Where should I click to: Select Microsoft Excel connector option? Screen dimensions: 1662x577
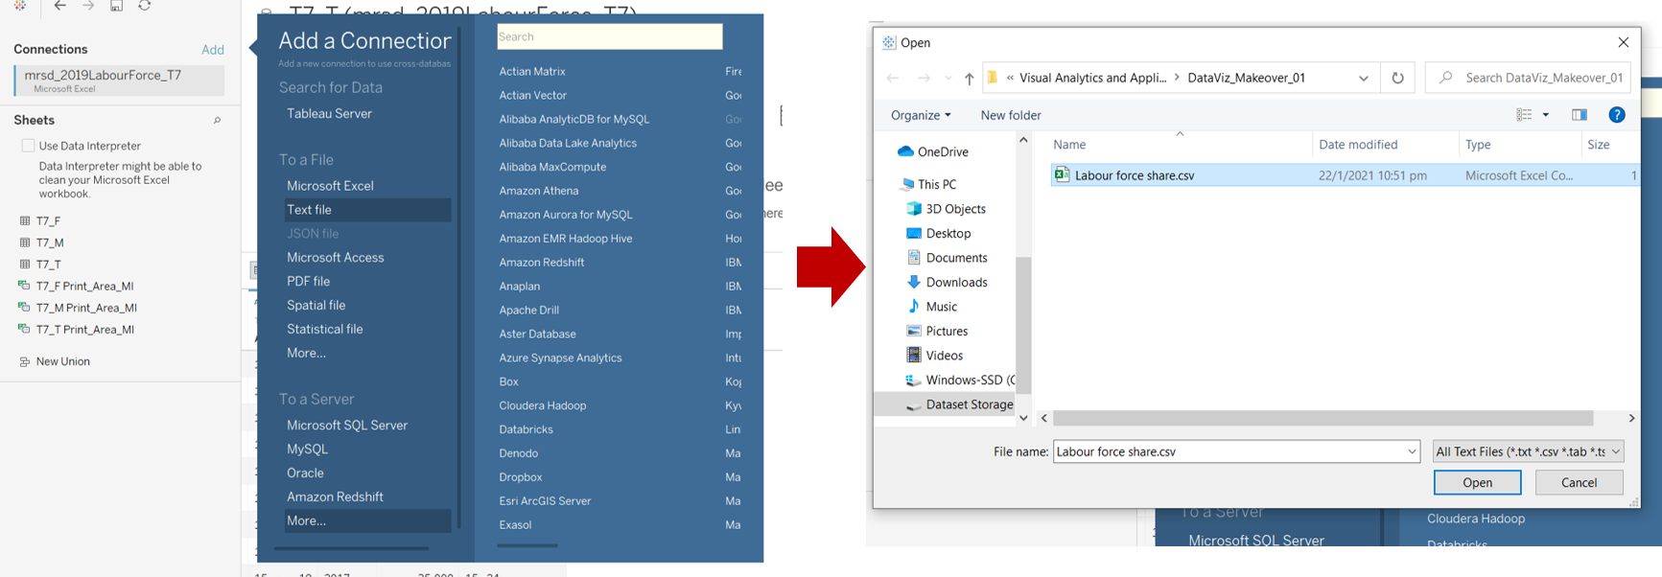[x=330, y=186]
